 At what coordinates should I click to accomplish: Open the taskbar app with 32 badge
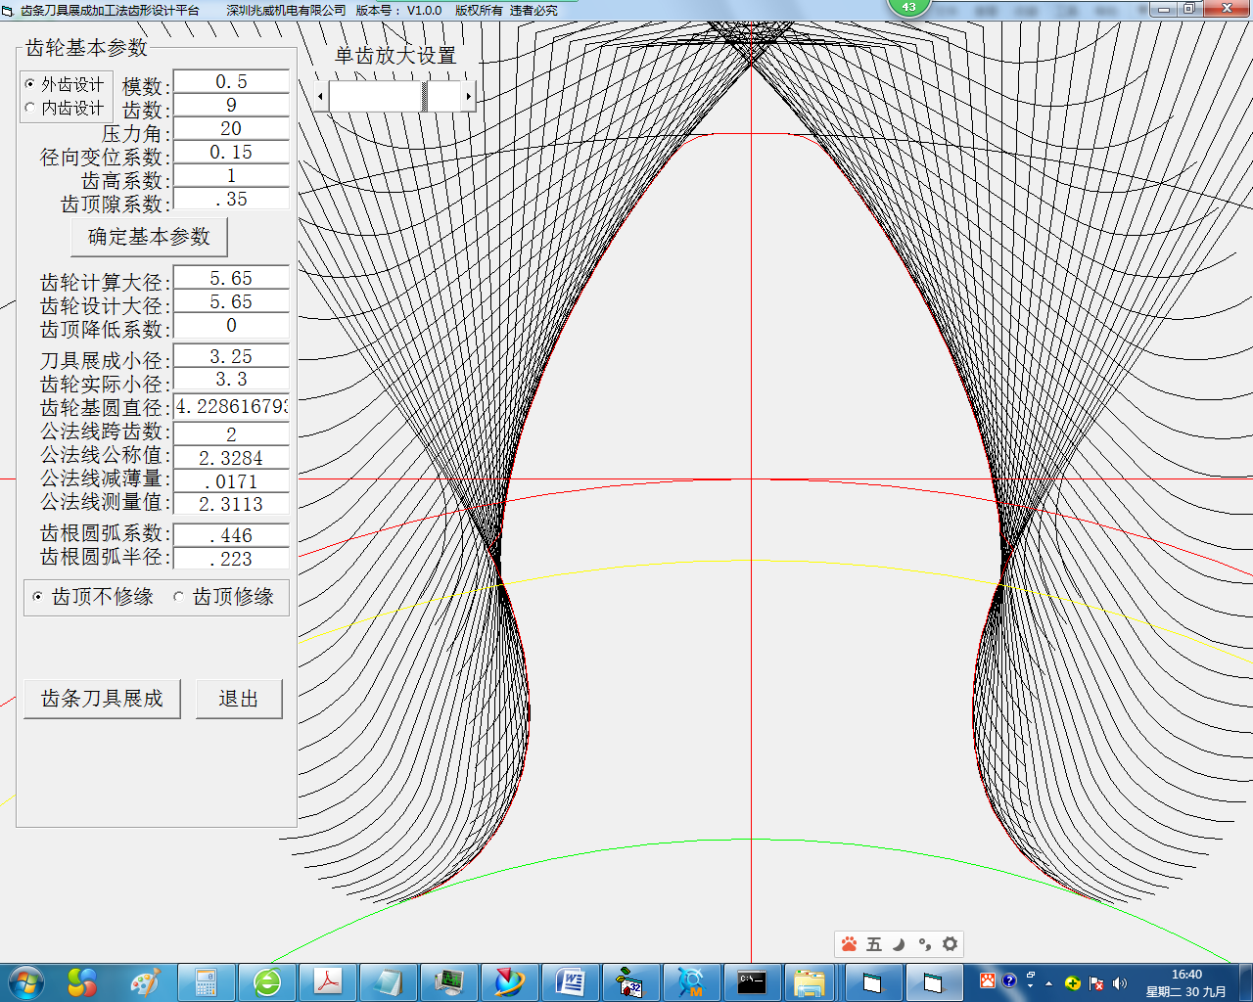point(629,982)
